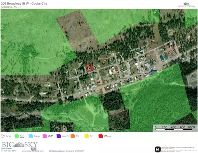Click the red Local Government legend swatch
Image resolution: width=198 pixels, height=153 pixels.
coord(101,136)
